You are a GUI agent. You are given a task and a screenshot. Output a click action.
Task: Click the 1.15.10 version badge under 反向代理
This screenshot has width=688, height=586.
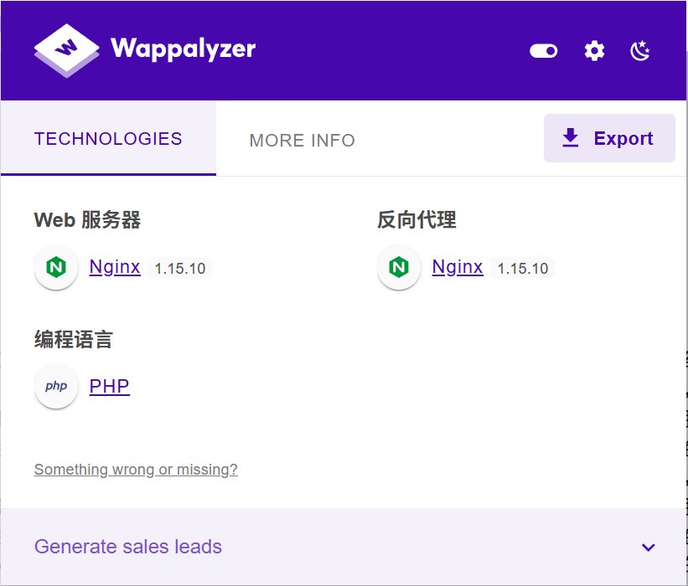click(x=523, y=268)
